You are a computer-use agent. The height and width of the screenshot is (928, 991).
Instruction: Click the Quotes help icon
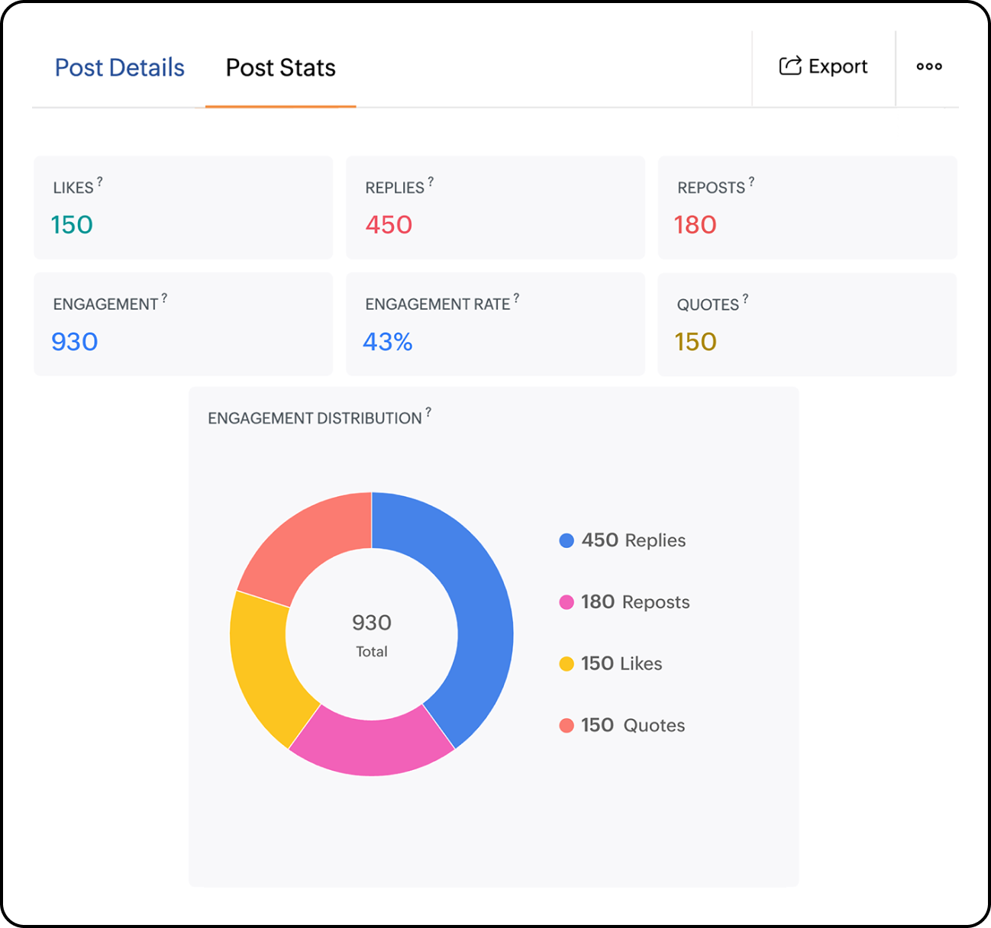[x=746, y=298]
